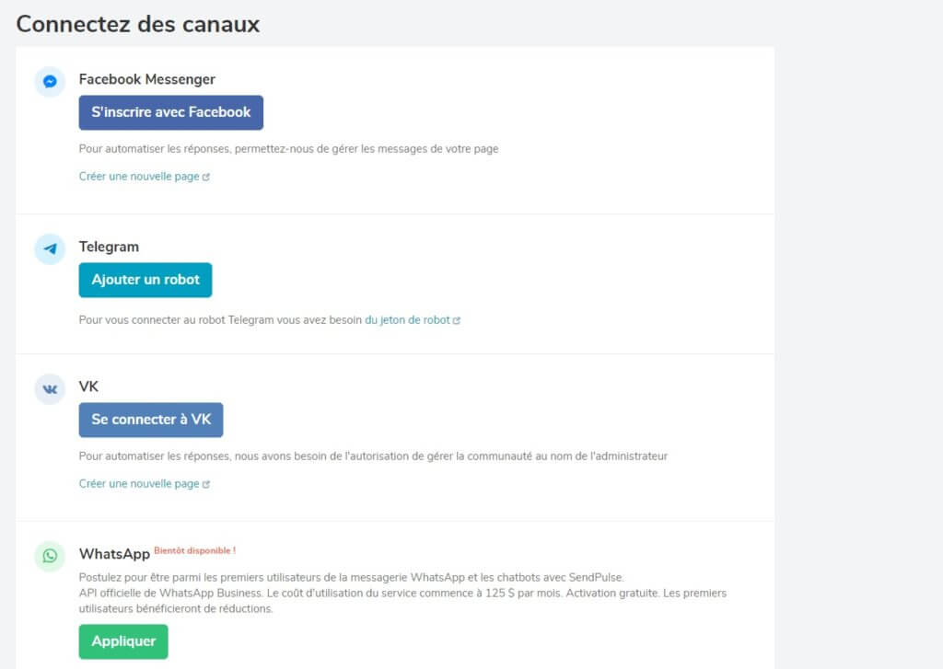Click the "VK" section title
The height and width of the screenshot is (669, 943).
88,386
